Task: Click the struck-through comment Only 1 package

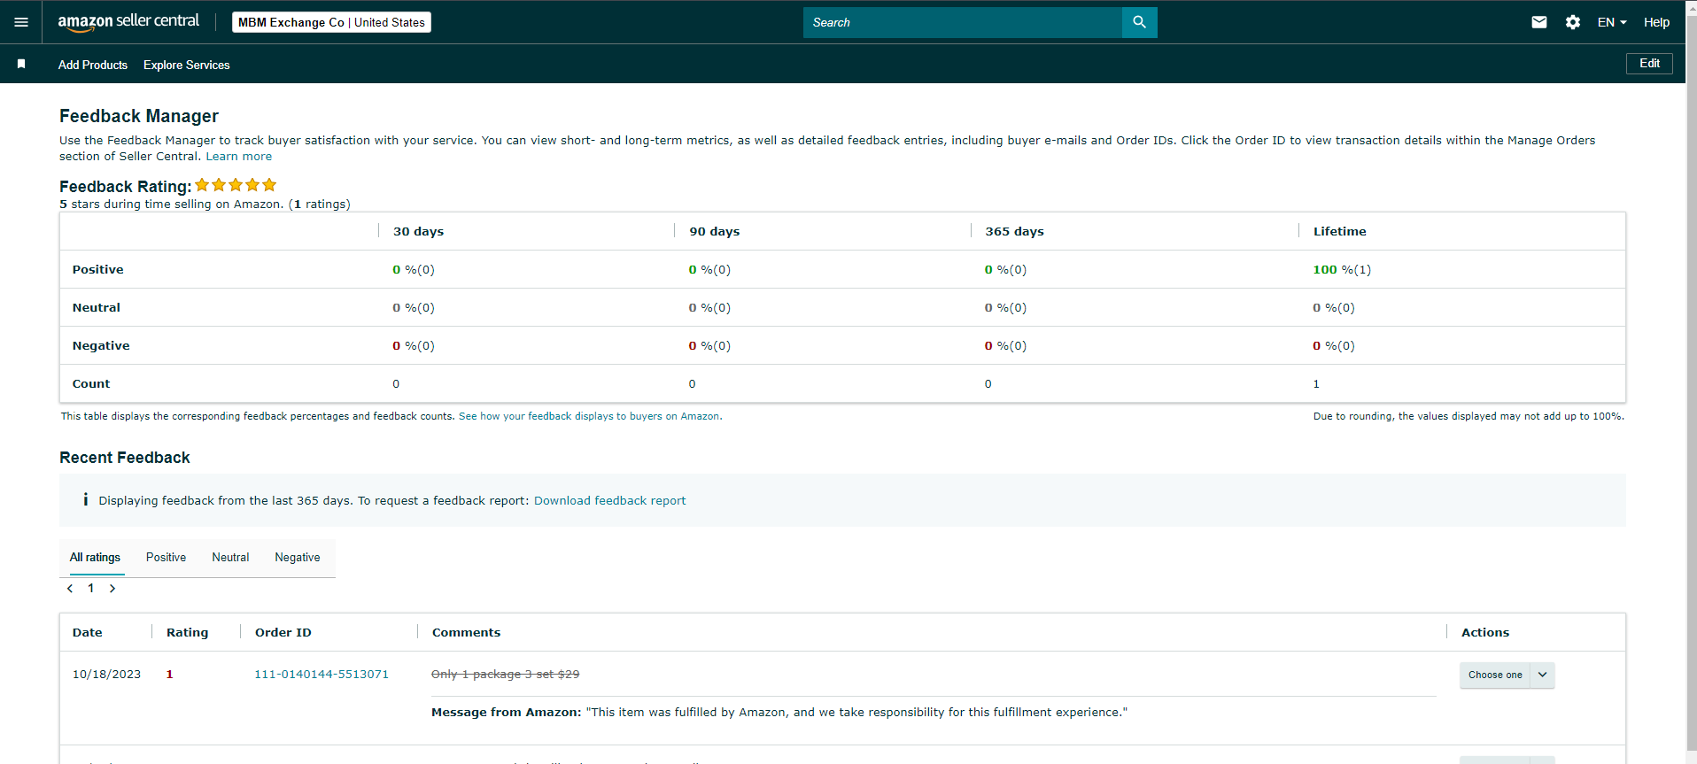Action: (x=505, y=674)
